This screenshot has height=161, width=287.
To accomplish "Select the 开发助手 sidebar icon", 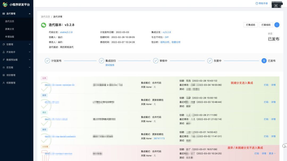I will point(3,52).
